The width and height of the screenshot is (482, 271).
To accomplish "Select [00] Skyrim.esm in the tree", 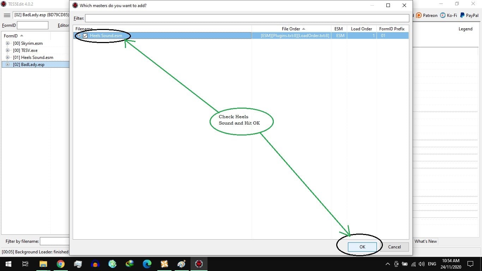I will click(28, 43).
